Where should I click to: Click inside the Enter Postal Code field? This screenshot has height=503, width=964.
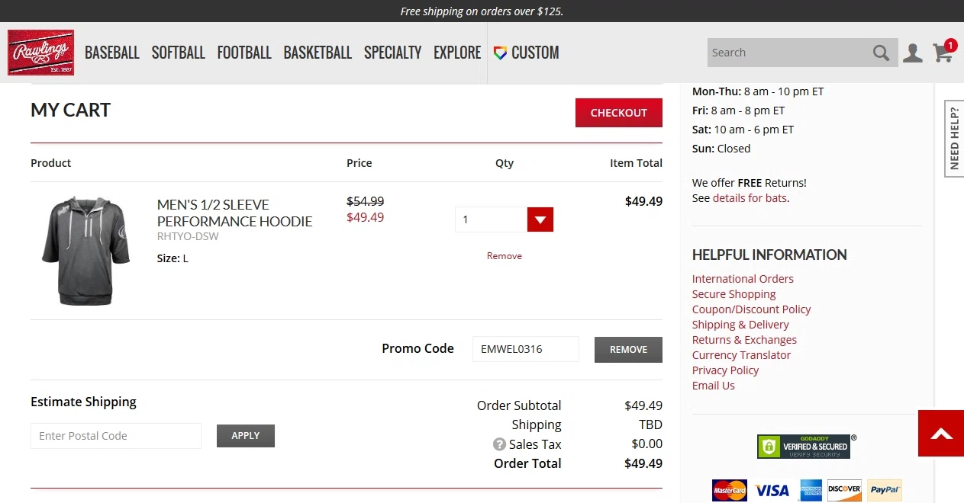coord(115,436)
